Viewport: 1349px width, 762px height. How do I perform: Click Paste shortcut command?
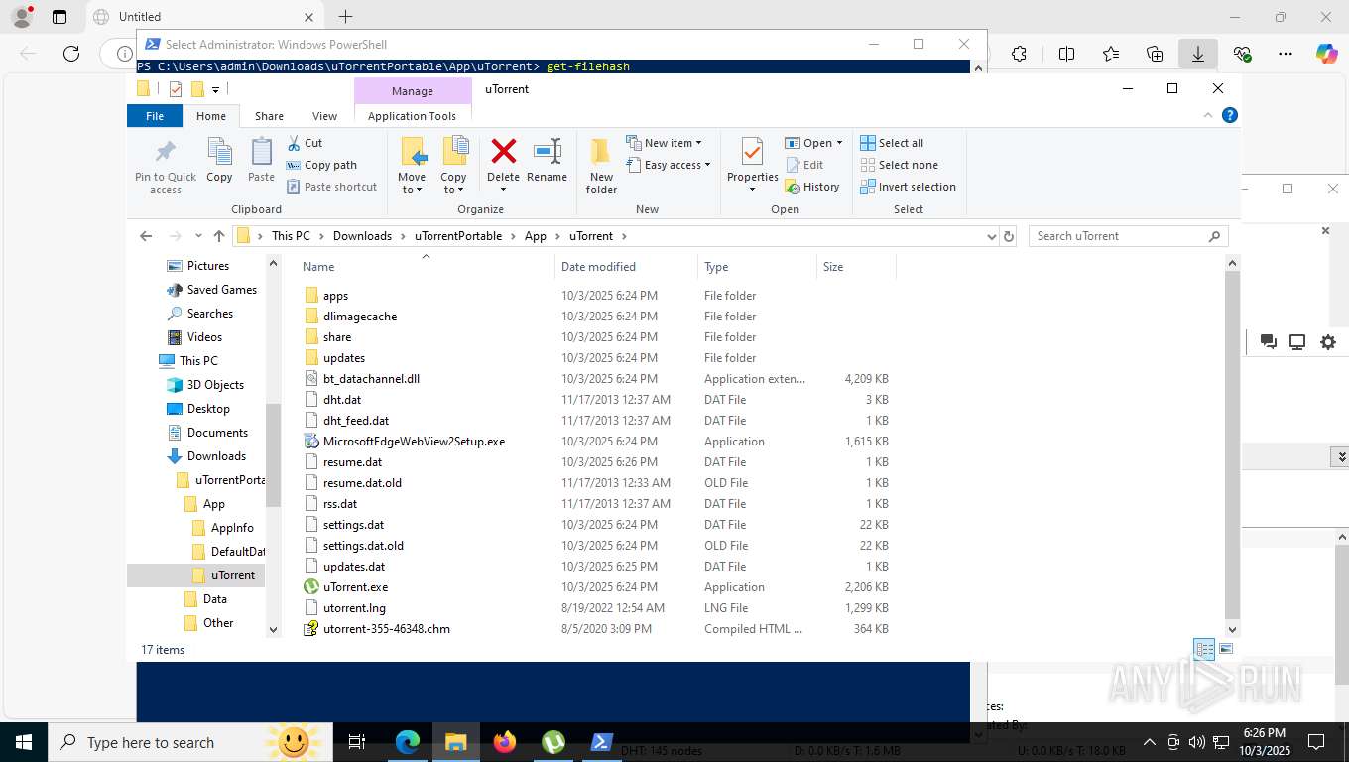pos(331,187)
